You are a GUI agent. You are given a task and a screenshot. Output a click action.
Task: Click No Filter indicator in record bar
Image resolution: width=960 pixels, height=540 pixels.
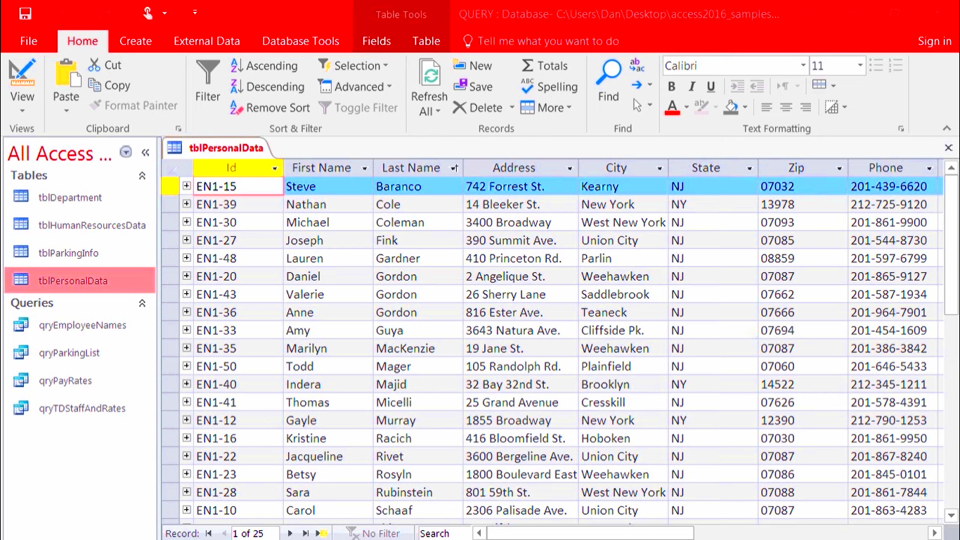click(x=373, y=534)
